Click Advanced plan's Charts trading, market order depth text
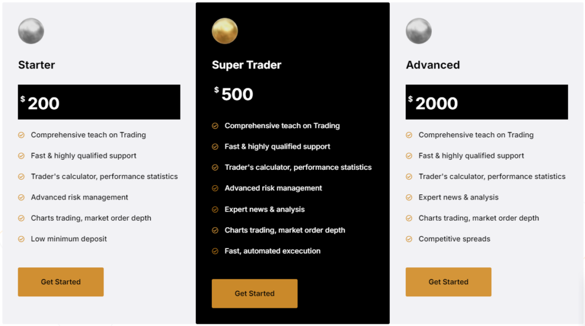585x326 pixels. click(479, 218)
